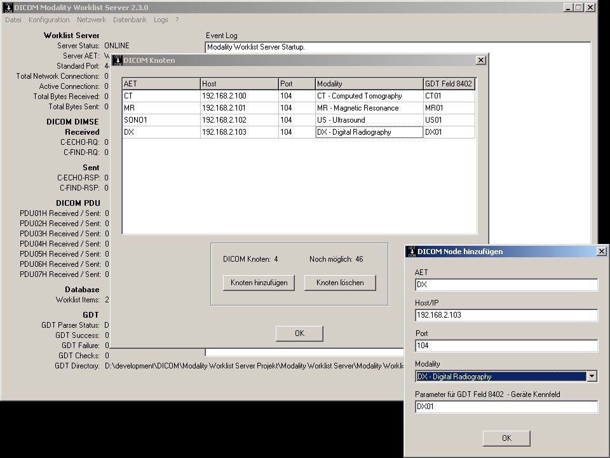Screen dimensions: 610x458
Task: Click the DICOM Knoten dialog title icon
Action: click(117, 60)
